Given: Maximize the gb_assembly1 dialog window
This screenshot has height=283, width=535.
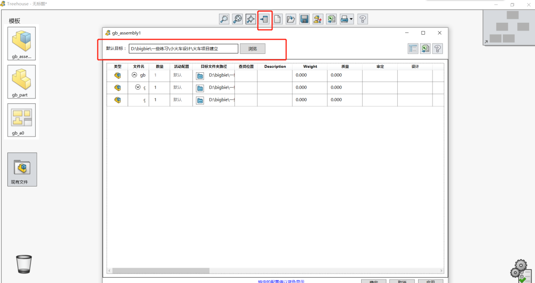Looking at the screenshot, I should (423, 33).
